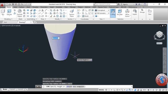The width and height of the screenshot is (168, 94).
Task: Click the Smooth Object mesh tool
Action: click(x=20, y=13)
